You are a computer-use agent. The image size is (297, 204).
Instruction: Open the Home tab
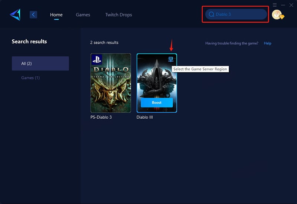tap(56, 15)
